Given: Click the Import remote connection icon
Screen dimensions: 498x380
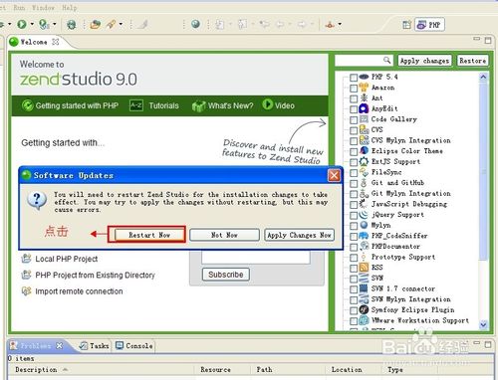Looking at the screenshot, I should (x=26, y=290).
